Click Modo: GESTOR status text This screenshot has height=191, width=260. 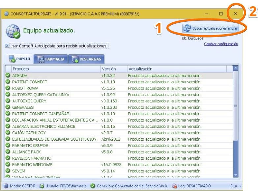23,186
